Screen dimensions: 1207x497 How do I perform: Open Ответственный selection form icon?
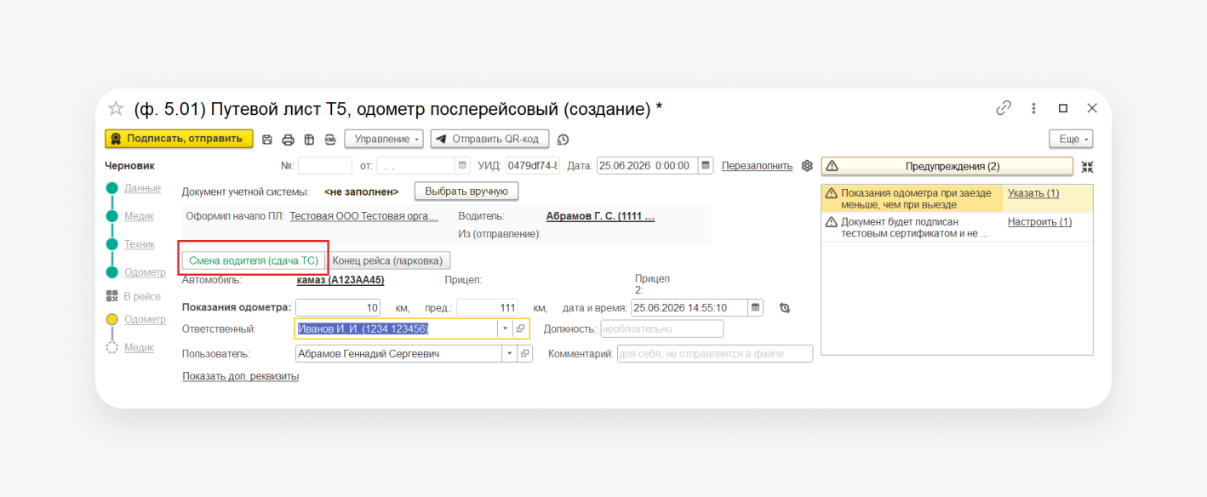pos(520,328)
